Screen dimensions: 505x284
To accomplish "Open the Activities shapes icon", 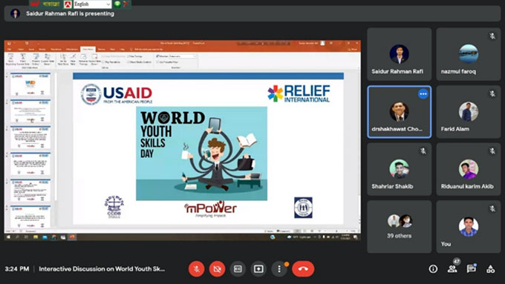I will (490, 269).
